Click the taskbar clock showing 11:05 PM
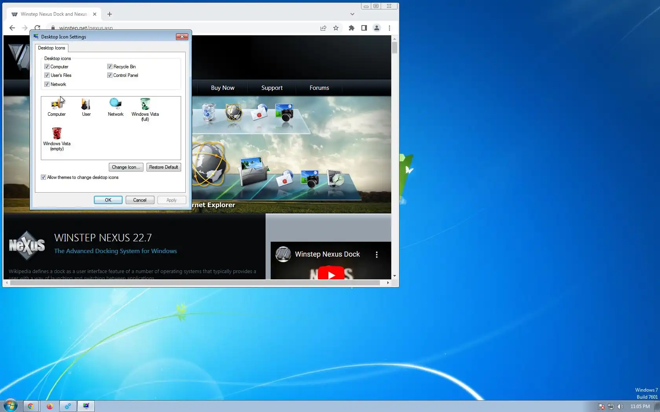 (640, 407)
